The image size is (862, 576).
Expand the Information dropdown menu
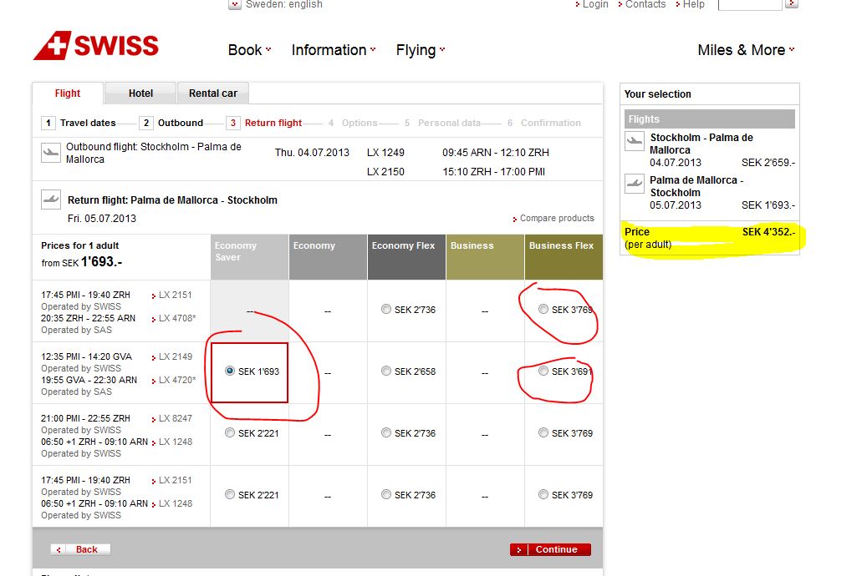[x=333, y=50]
